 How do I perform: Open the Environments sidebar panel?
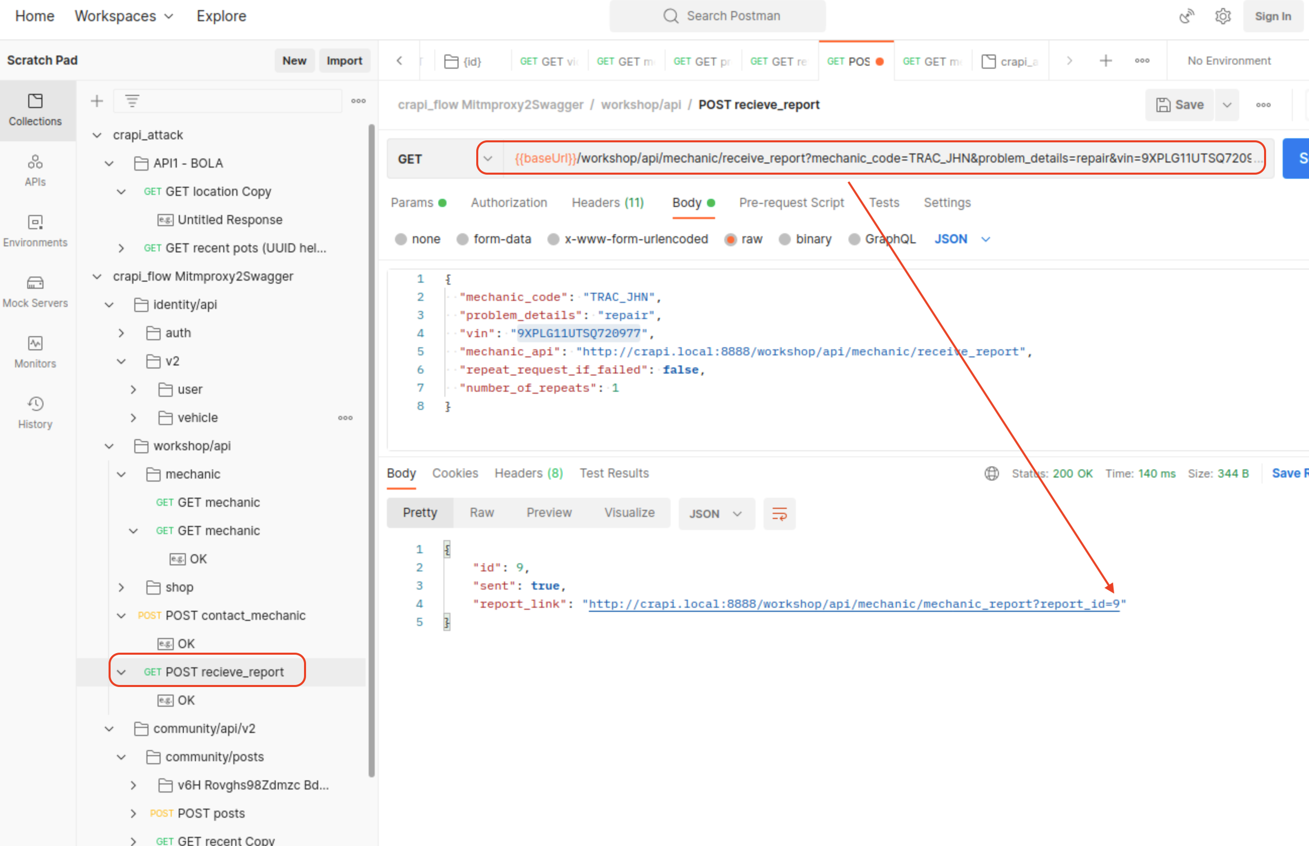[x=35, y=230]
